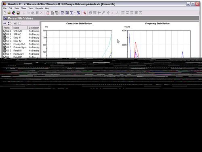This screenshot has height=152, width=202.
Task: Open the dropdown arrow beside the blue view icons
Action: pos(75,13)
